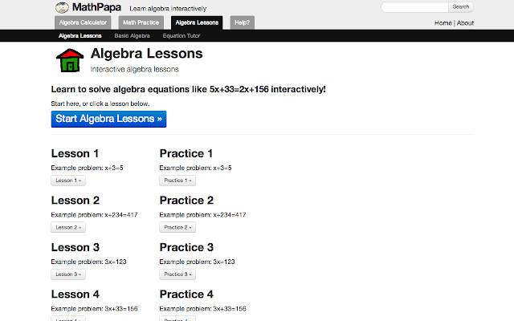Screen dimensions: 514x321
Task: Open the Practice 2 button
Action: 178,227
